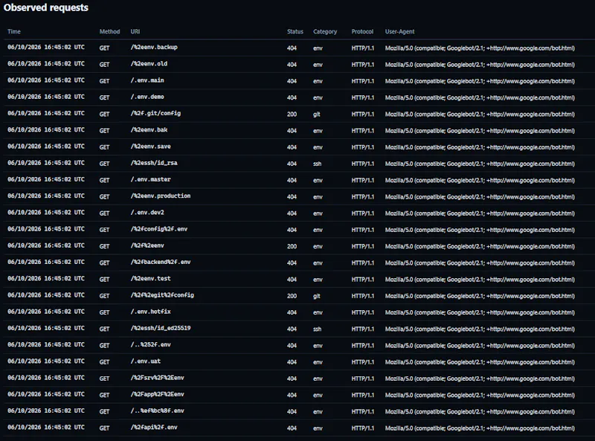595x441 pixels.
Task: Select the URI /%2eenv.backup
Action: point(154,47)
